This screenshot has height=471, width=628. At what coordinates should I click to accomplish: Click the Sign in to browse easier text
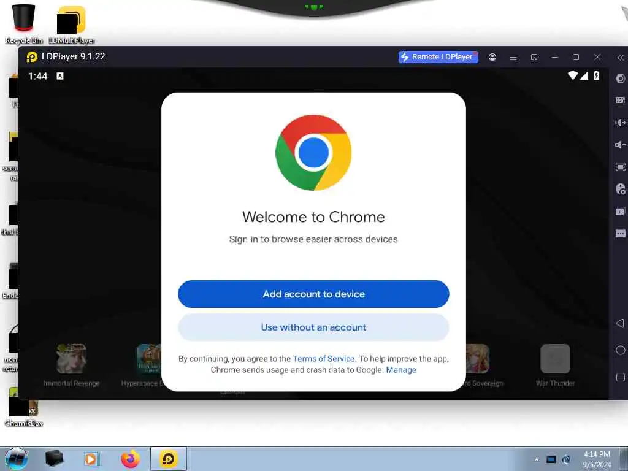coord(313,239)
